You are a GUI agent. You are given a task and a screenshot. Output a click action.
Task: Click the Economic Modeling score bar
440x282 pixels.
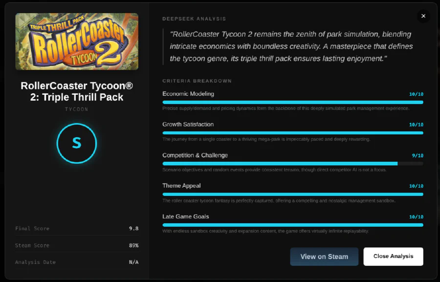(292, 102)
